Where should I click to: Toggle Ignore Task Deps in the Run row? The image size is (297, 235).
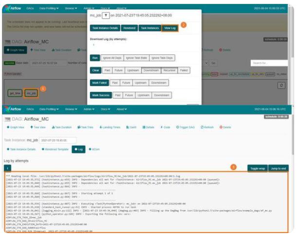click(x=162, y=58)
